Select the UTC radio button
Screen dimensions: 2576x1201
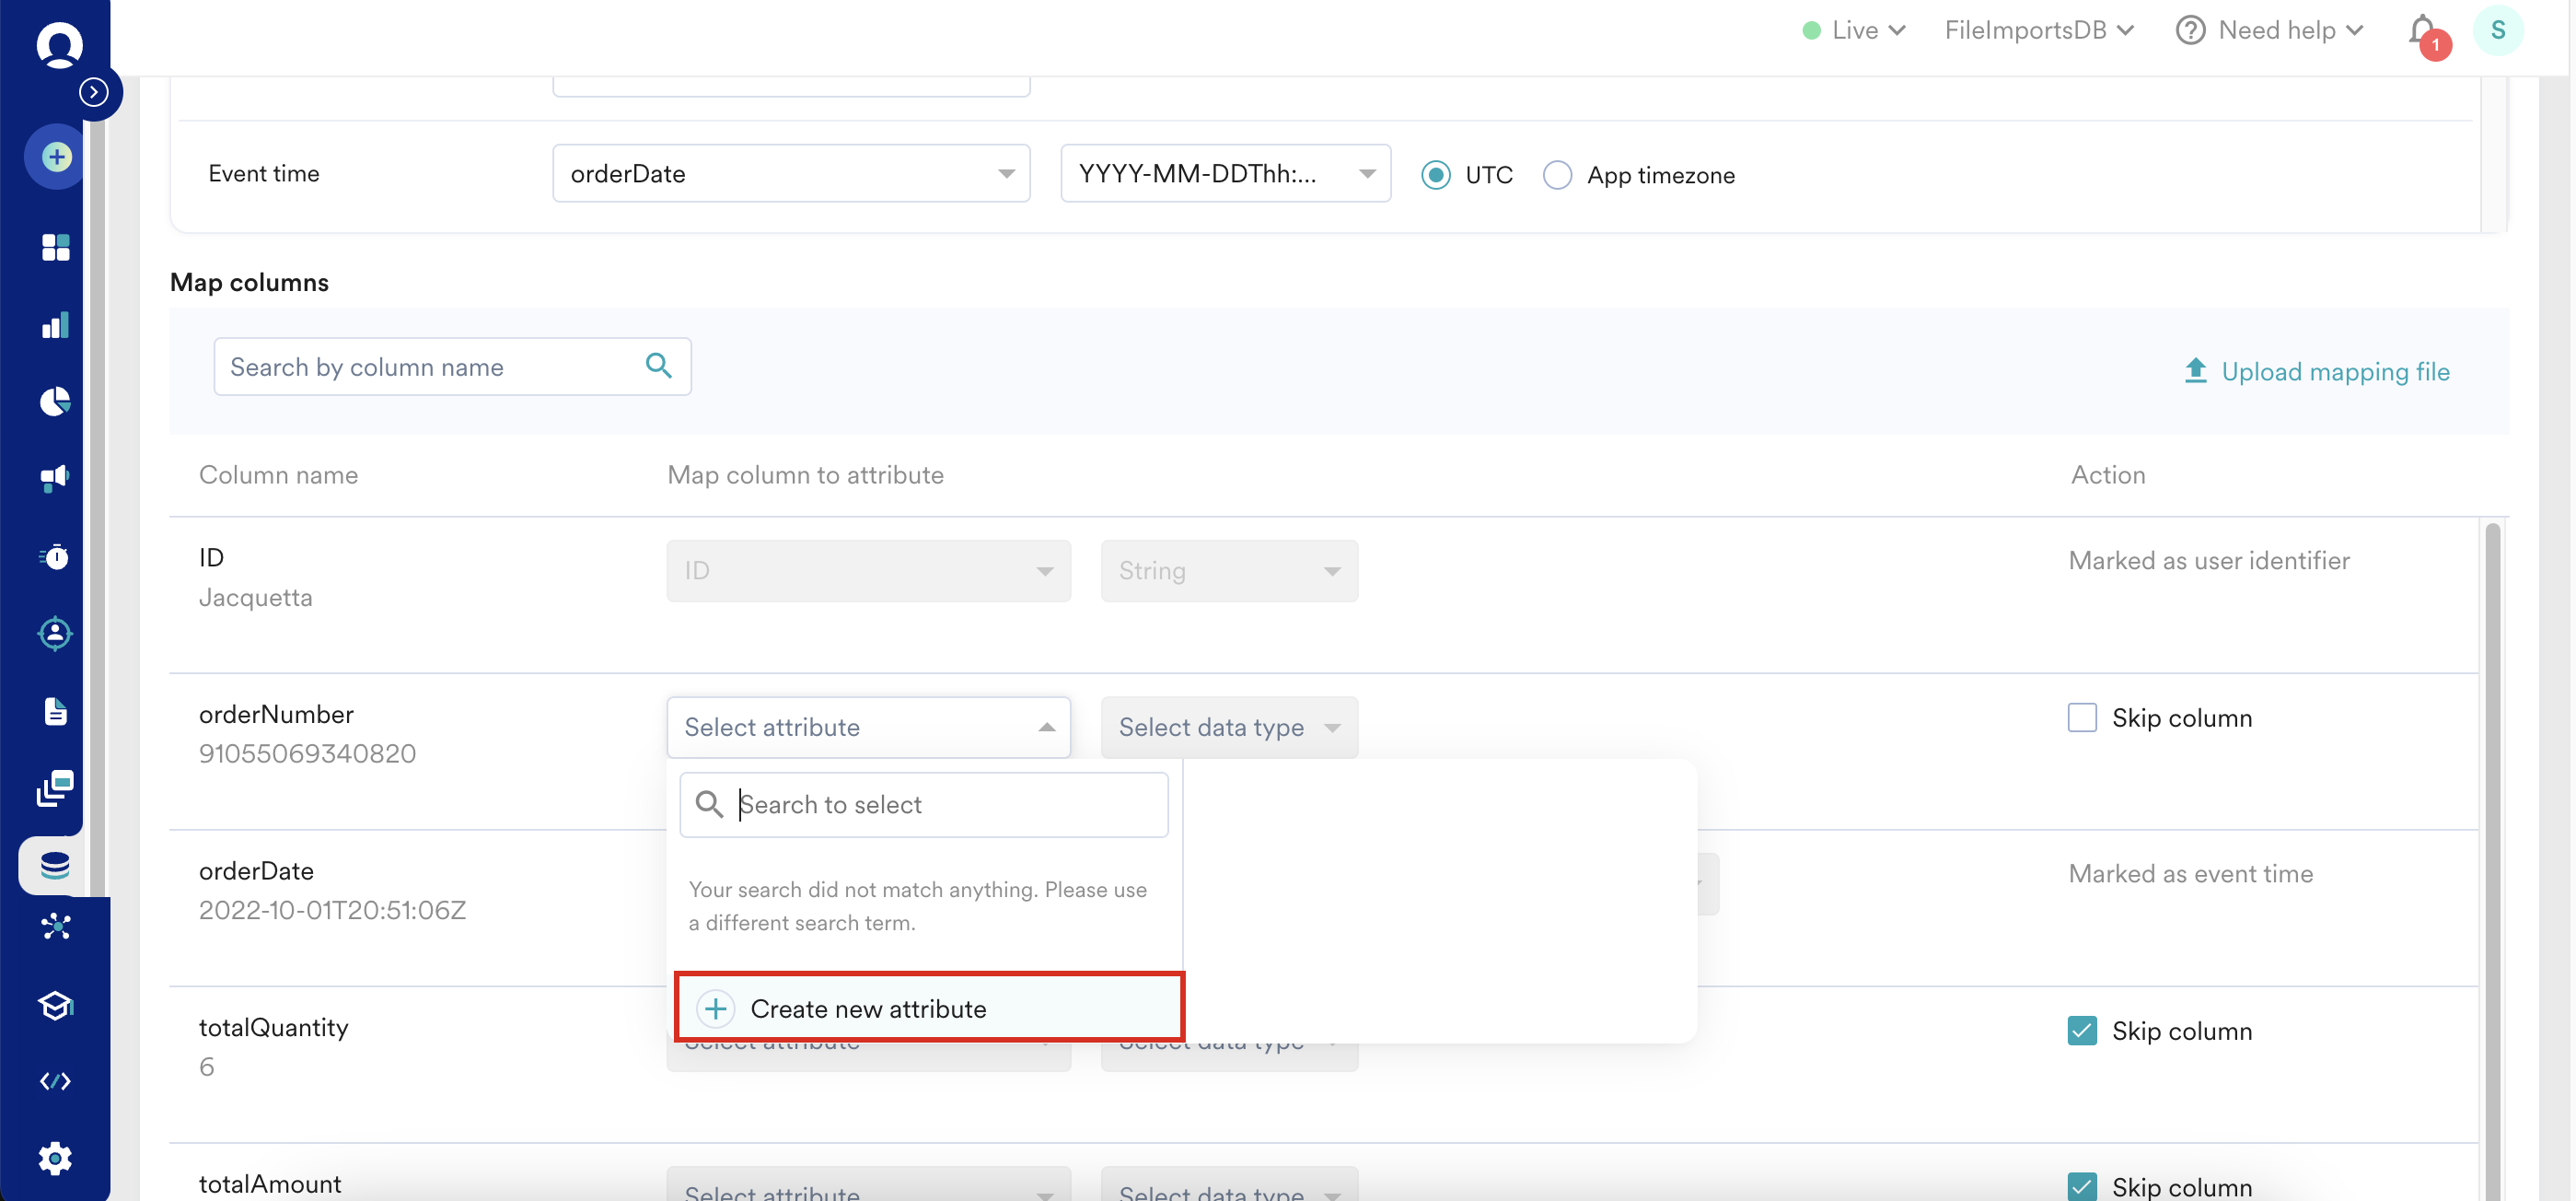click(x=1436, y=175)
